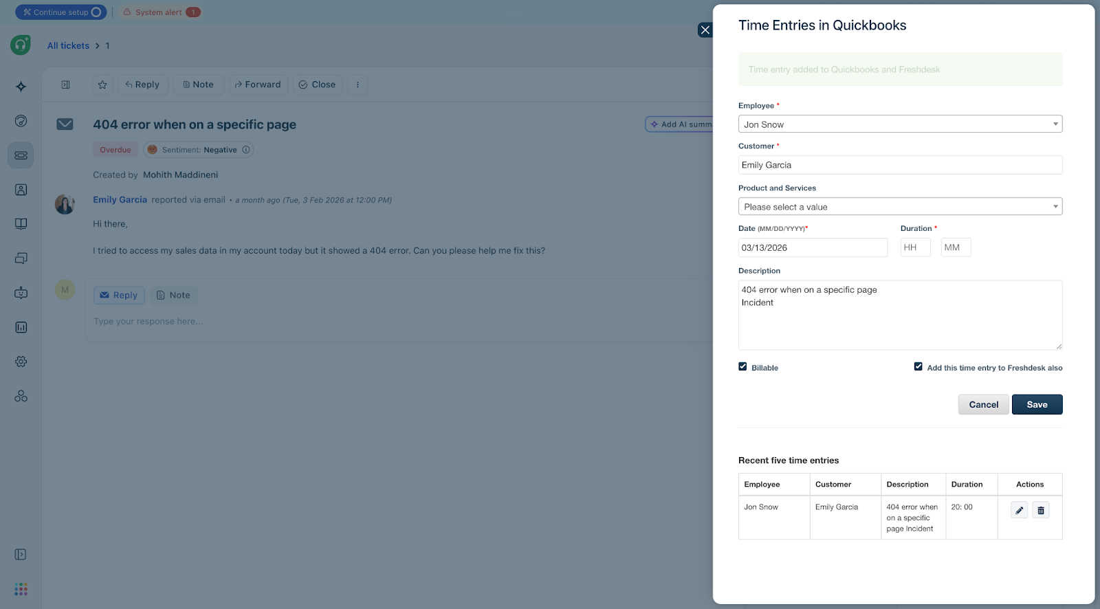Screen dimensions: 1100x609
Task: Click Mohith Maddineni creator name
Action: [x=181, y=175]
